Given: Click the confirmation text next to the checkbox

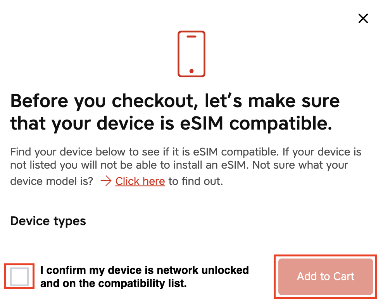Looking at the screenshot, I should pos(144,277).
